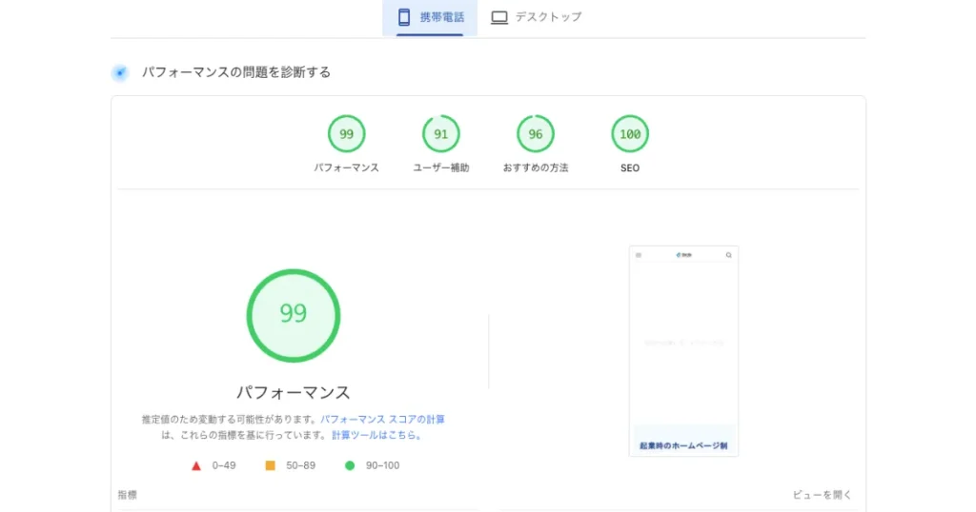Click the large 99 performance gauge

coord(294,316)
